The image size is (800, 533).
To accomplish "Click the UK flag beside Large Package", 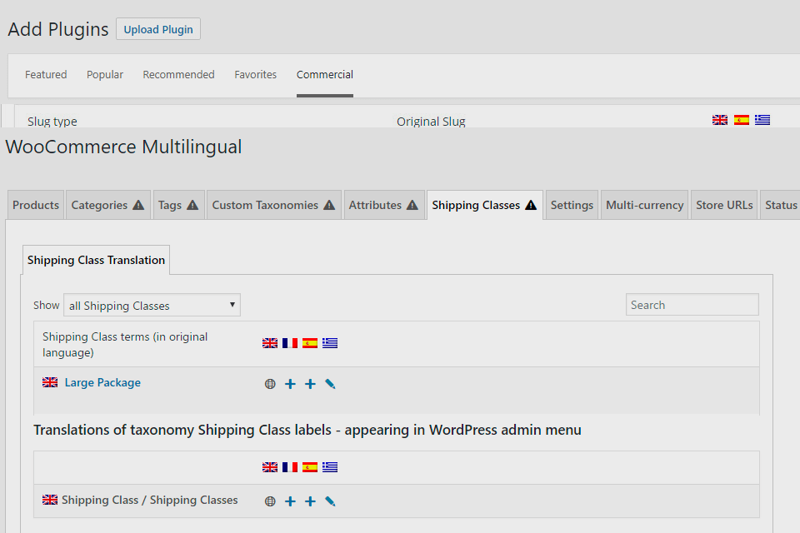I will click(x=50, y=382).
